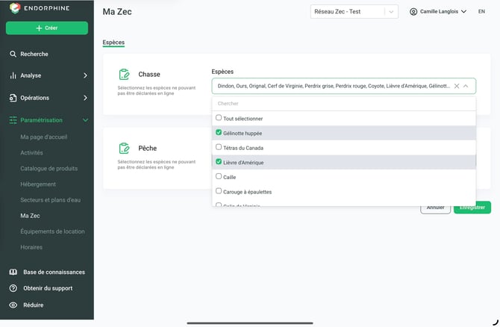Open Recherche in the sidebar
Viewport: 500px width, 327px height.
coord(34,54)
